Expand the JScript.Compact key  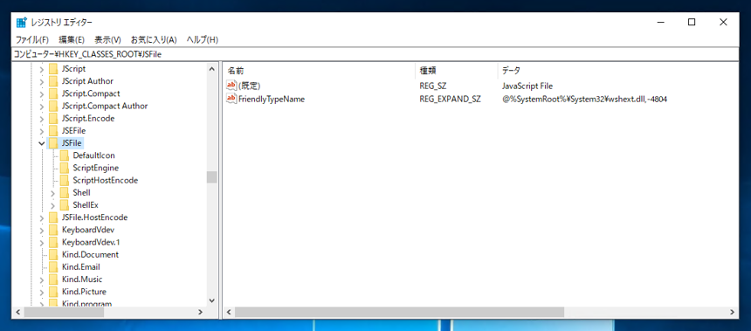(x=42, y=94)
